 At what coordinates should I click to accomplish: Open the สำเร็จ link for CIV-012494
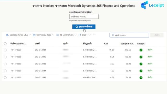(150, 71)
